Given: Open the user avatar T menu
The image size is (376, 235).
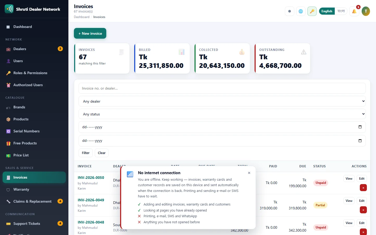Looking at the screenshot, I should (x=366, y=11).
